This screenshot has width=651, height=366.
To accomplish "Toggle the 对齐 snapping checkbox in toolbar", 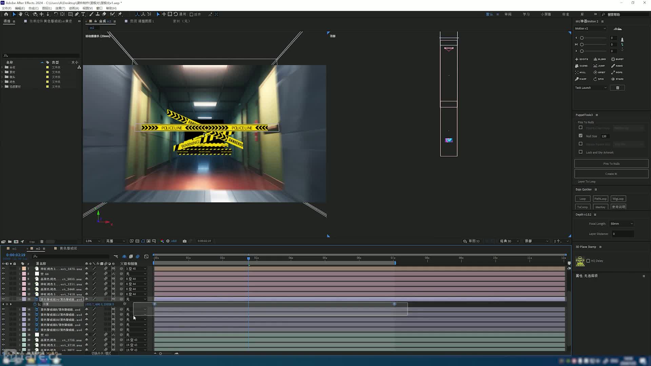I will (x=191, y=14).
